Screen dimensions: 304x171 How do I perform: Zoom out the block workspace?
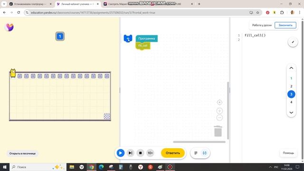pos(219,117)
